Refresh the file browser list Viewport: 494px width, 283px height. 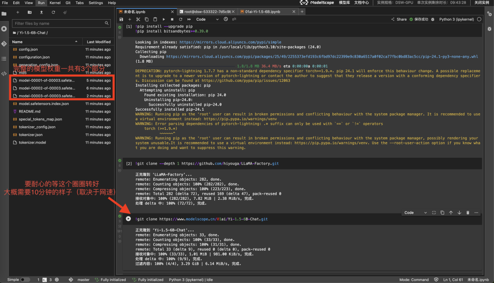53,12
